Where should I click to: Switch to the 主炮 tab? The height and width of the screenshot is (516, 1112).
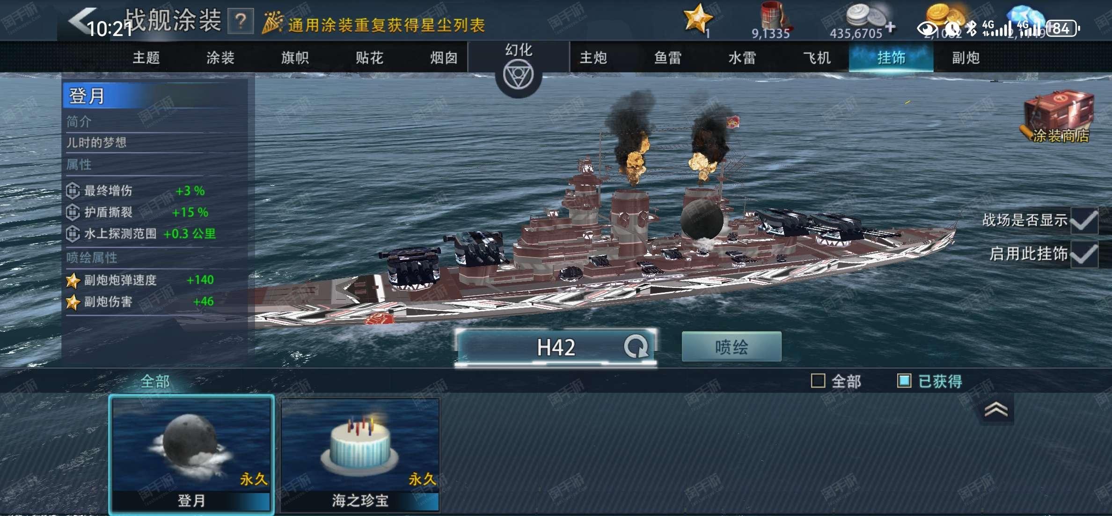tap(593, 58)
